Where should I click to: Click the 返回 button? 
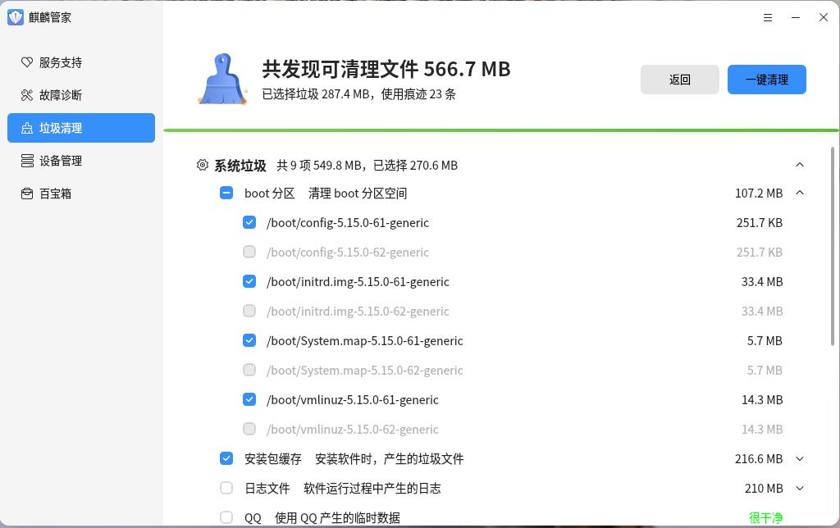pos(680,80)
